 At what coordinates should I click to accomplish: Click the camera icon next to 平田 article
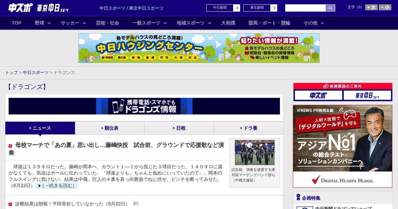click(x=136, y=203)
